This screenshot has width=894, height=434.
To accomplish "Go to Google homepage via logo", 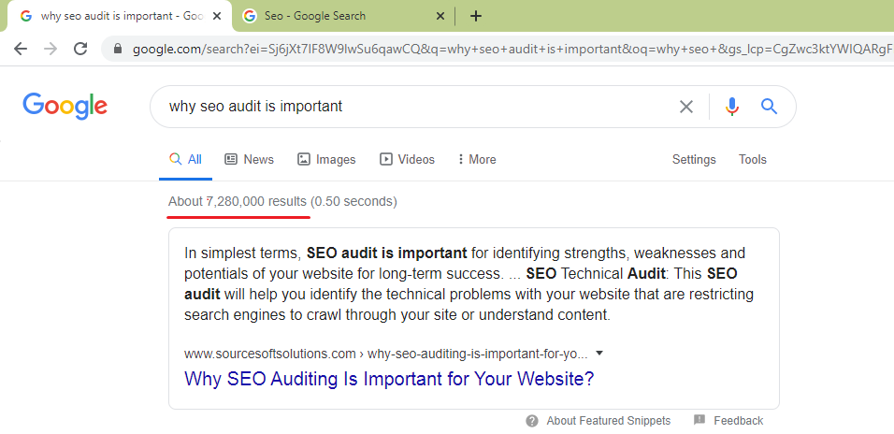I will coord(65,106).
